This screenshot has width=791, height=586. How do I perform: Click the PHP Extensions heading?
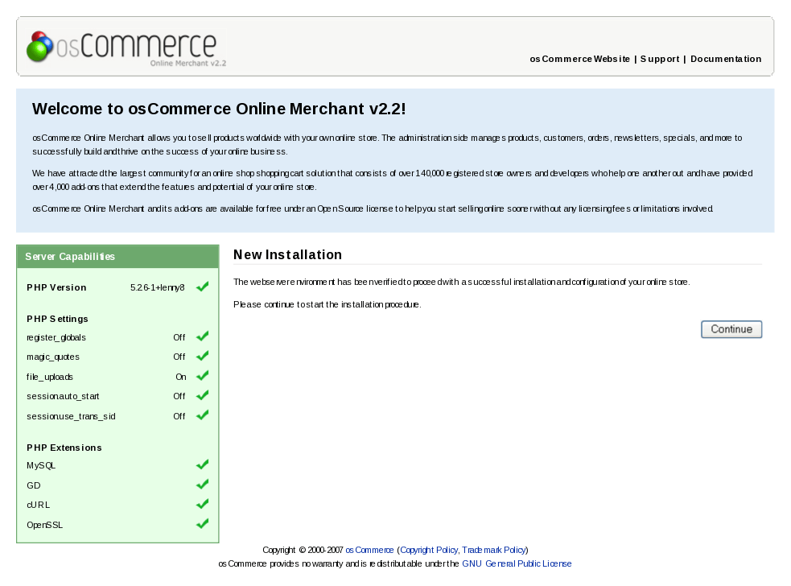coord(64,448)
